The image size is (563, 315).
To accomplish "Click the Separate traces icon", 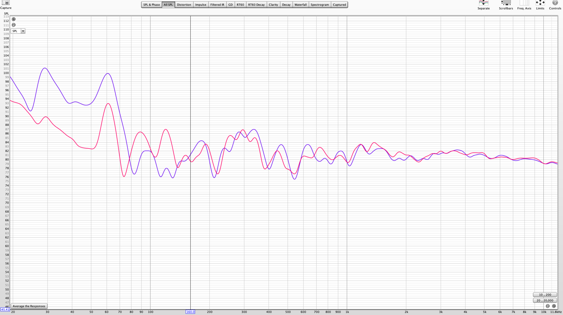I will (x=483, y=3).
